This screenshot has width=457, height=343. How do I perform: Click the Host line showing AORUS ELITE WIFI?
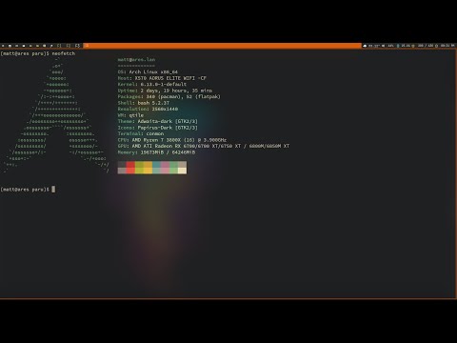[162, 78]
